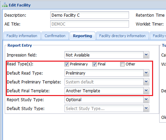Expand the Default Final Template dropdown
166x140 pixels.
[146, 91]
